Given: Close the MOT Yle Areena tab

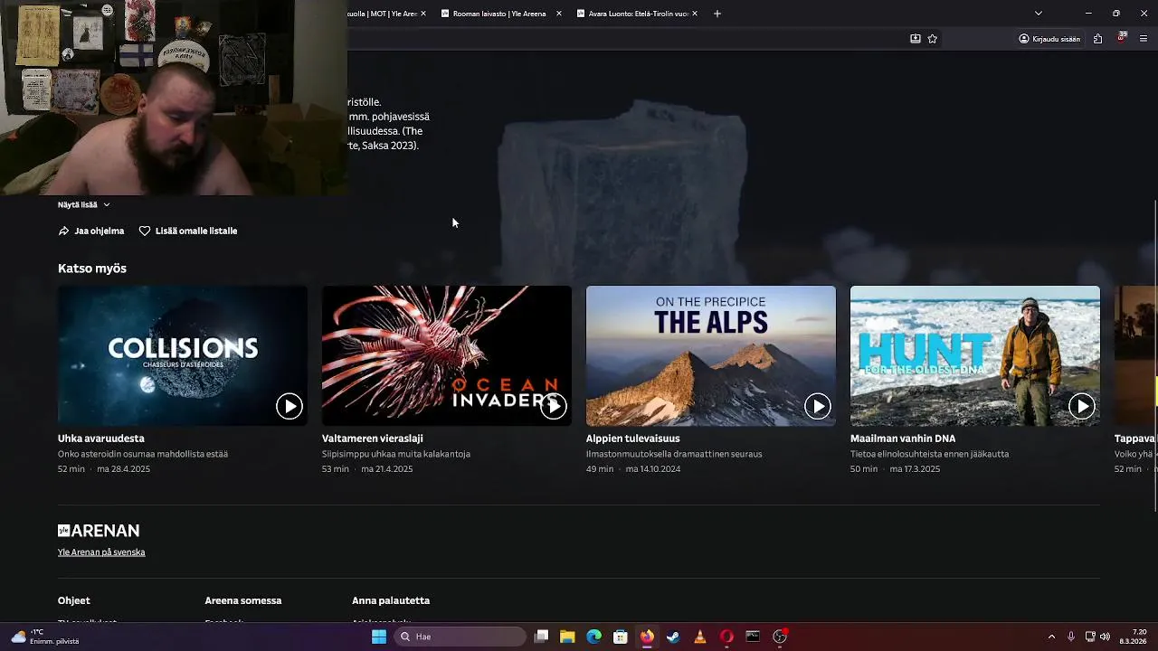Looking at the screenshot, I should (x=422, y=14).
